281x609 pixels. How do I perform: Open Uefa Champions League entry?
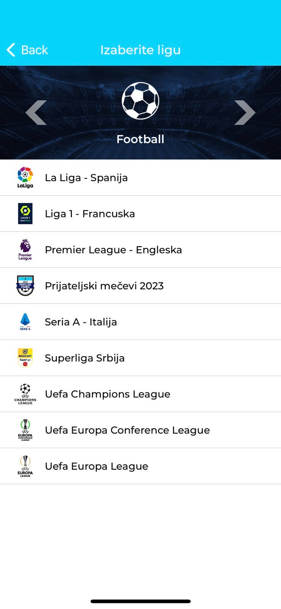[108, 394]
